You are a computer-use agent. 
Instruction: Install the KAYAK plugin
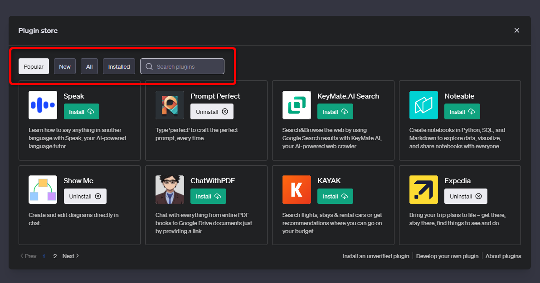335,196
